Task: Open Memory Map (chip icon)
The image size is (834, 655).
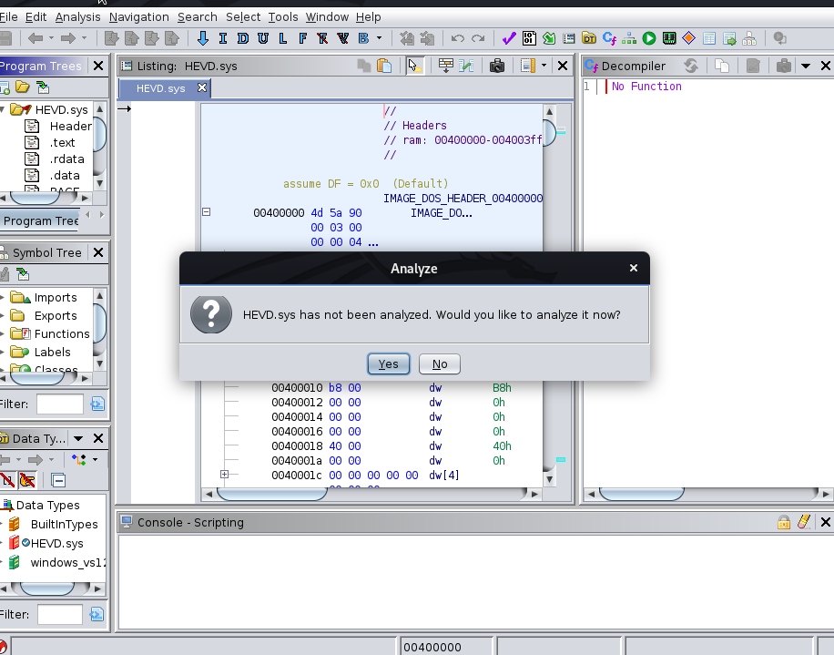Action: click(x=669, y=38)
